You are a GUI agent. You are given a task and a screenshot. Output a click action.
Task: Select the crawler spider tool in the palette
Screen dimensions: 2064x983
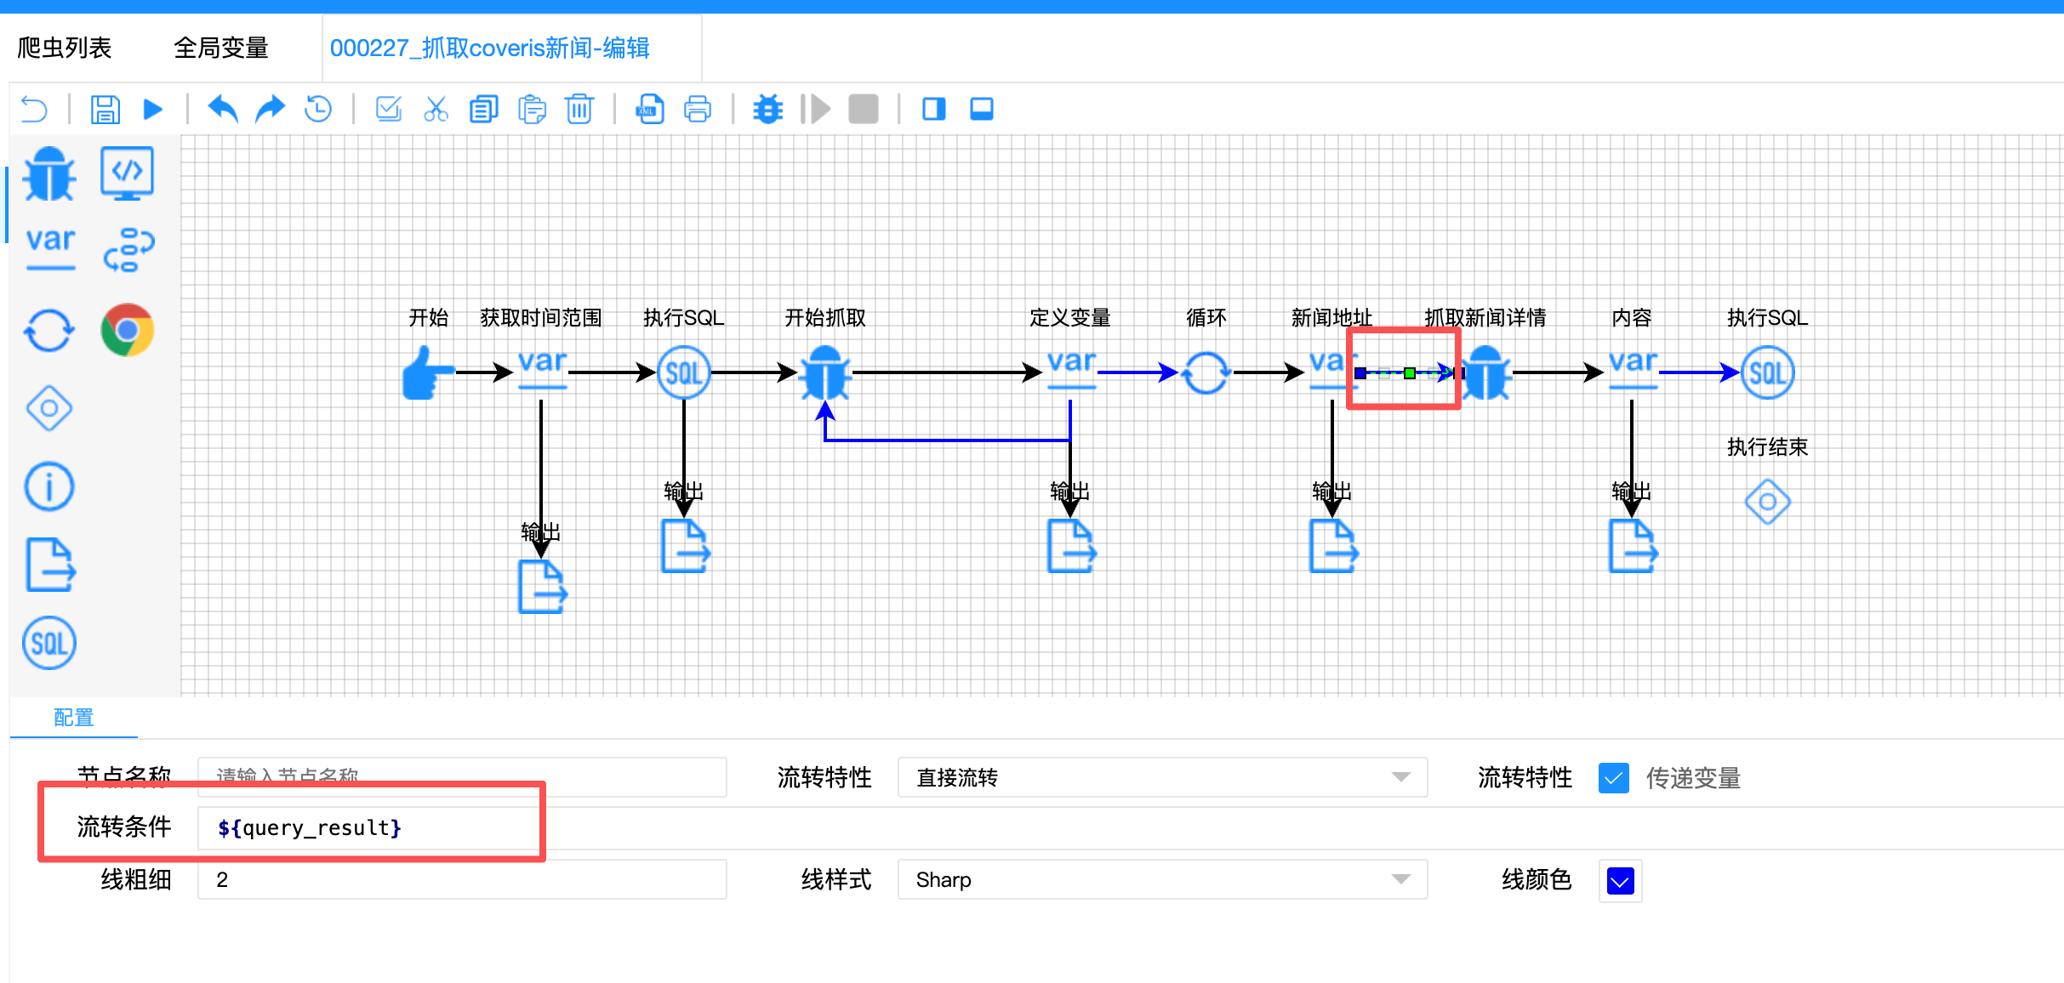coord(48,173)
